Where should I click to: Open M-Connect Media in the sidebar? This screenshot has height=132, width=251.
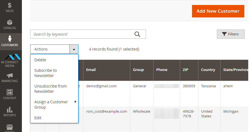(x=10, y=60)
